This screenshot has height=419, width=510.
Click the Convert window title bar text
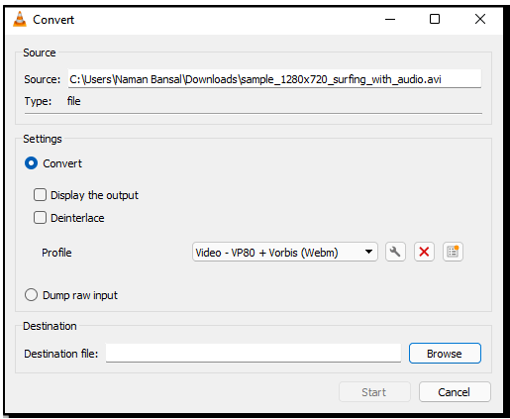(x=53, y=20)
